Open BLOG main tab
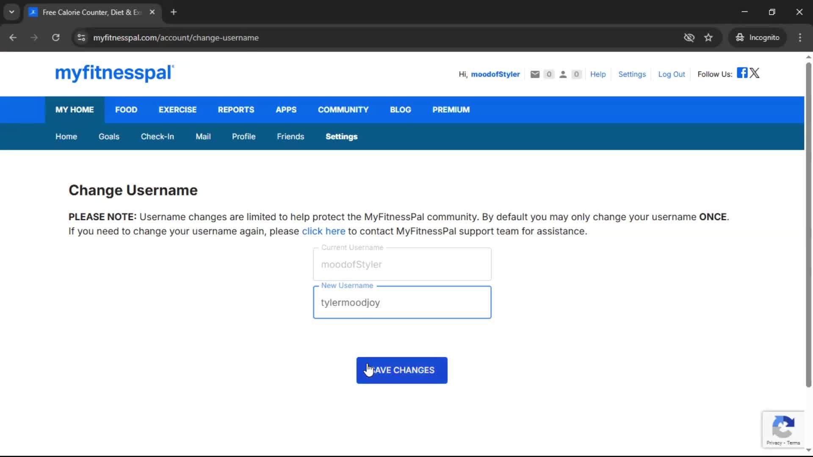 (400, 110)
